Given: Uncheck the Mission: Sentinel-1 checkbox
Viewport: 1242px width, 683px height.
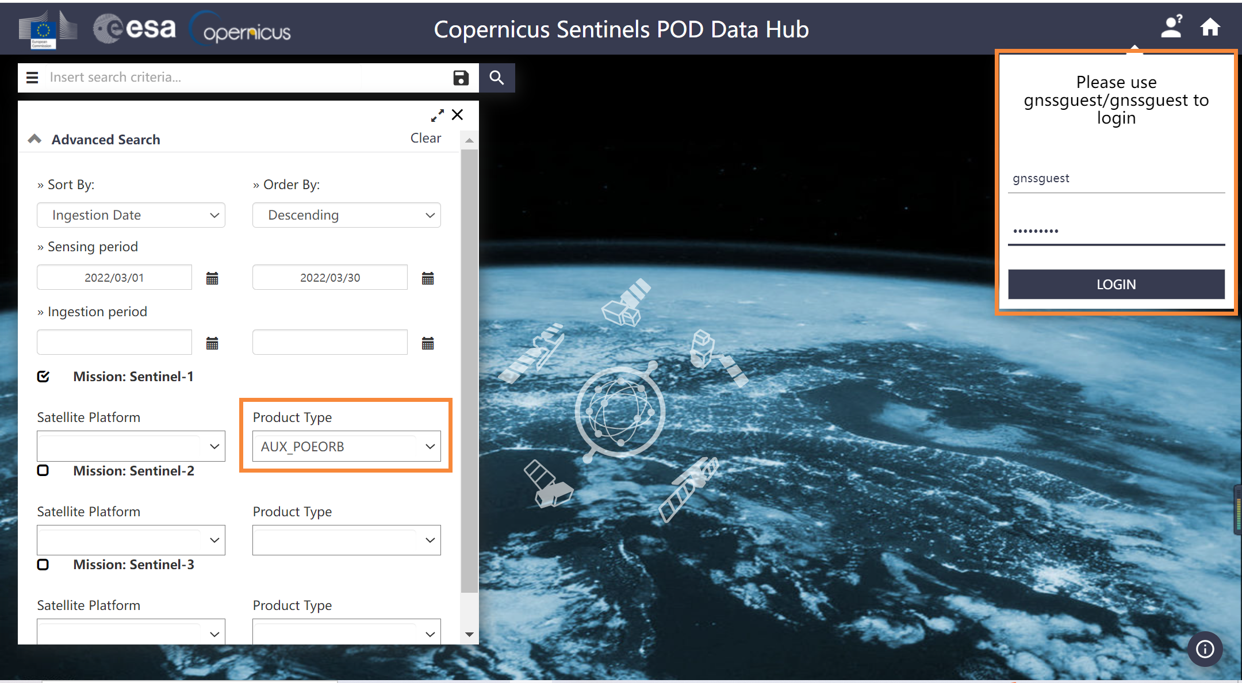Looking at the screenshot, I should click(44, 377).
